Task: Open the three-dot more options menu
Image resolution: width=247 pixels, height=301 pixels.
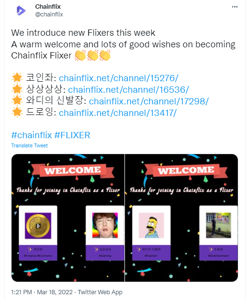Action: pos(234,7)
